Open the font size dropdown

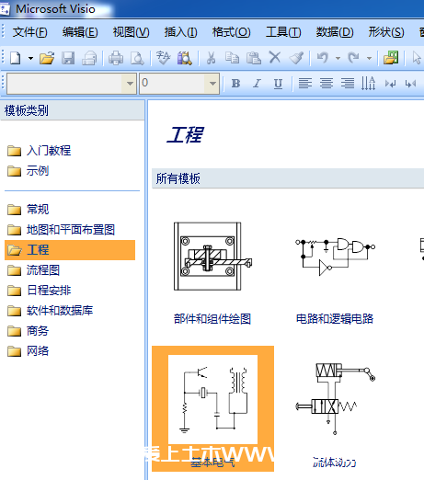coord(212,84)
